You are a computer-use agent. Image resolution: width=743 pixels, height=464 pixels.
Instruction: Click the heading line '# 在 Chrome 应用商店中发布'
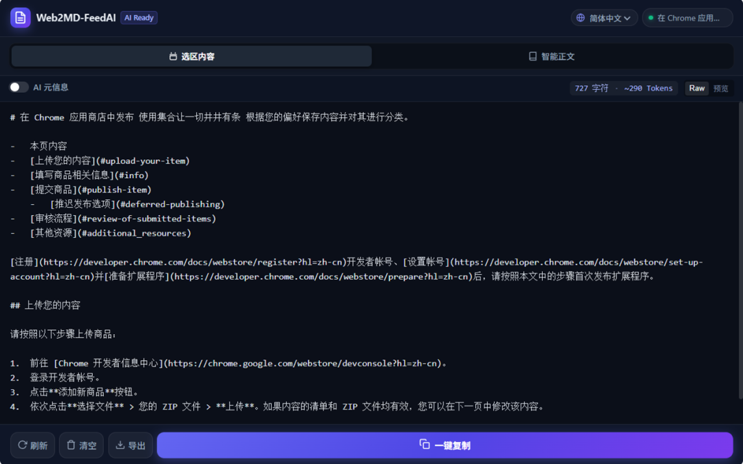209,118
